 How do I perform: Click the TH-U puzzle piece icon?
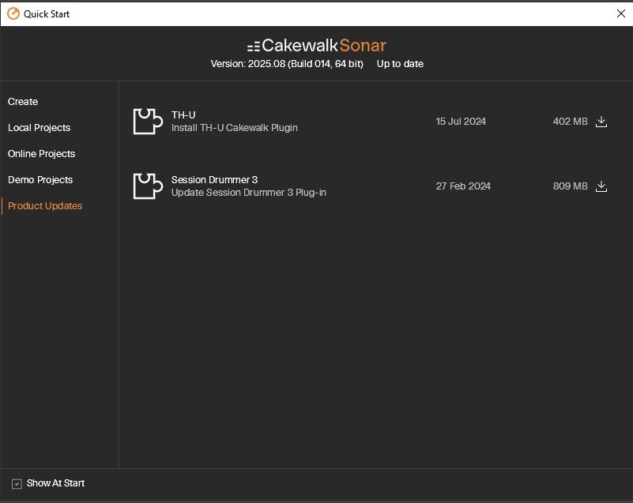(148, 121)
